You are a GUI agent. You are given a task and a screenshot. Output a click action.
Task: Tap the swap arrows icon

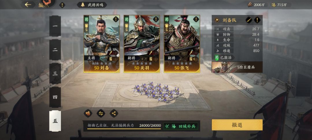(x=101, y=113)
